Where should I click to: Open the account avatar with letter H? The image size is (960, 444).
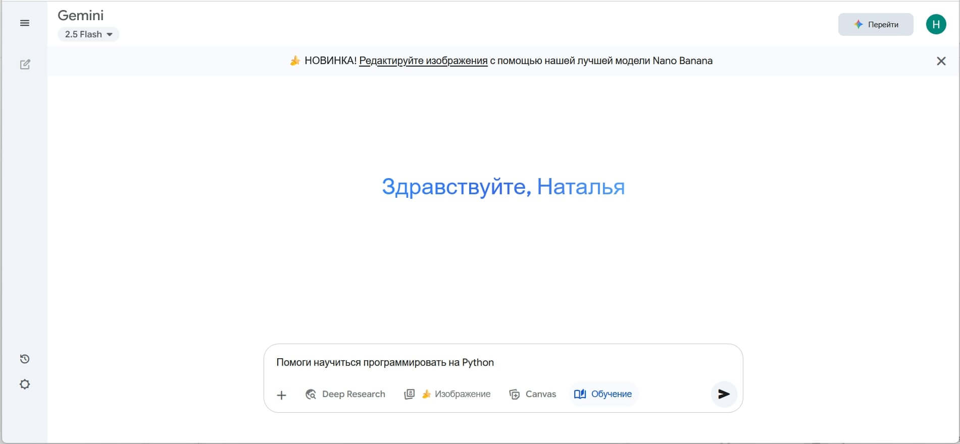point(936,24)
